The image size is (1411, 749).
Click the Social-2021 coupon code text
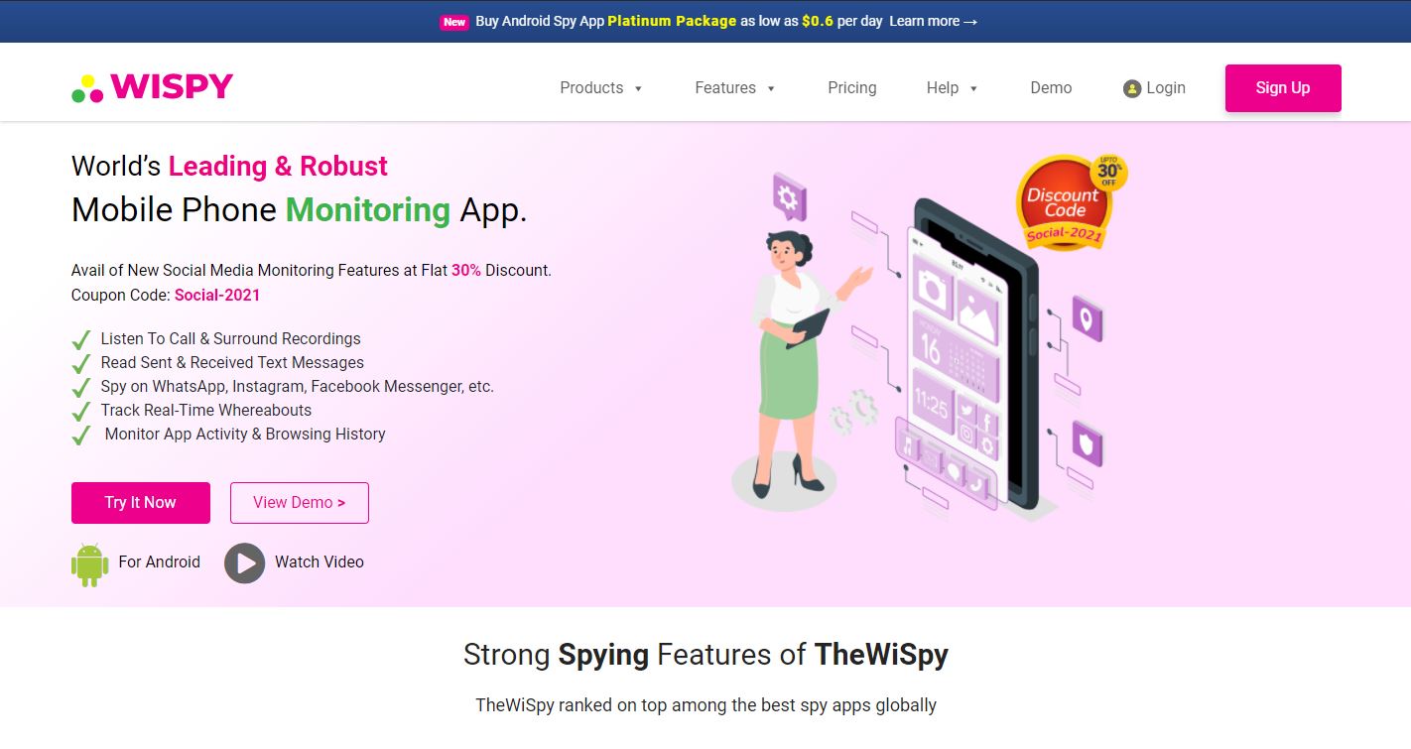217,295
